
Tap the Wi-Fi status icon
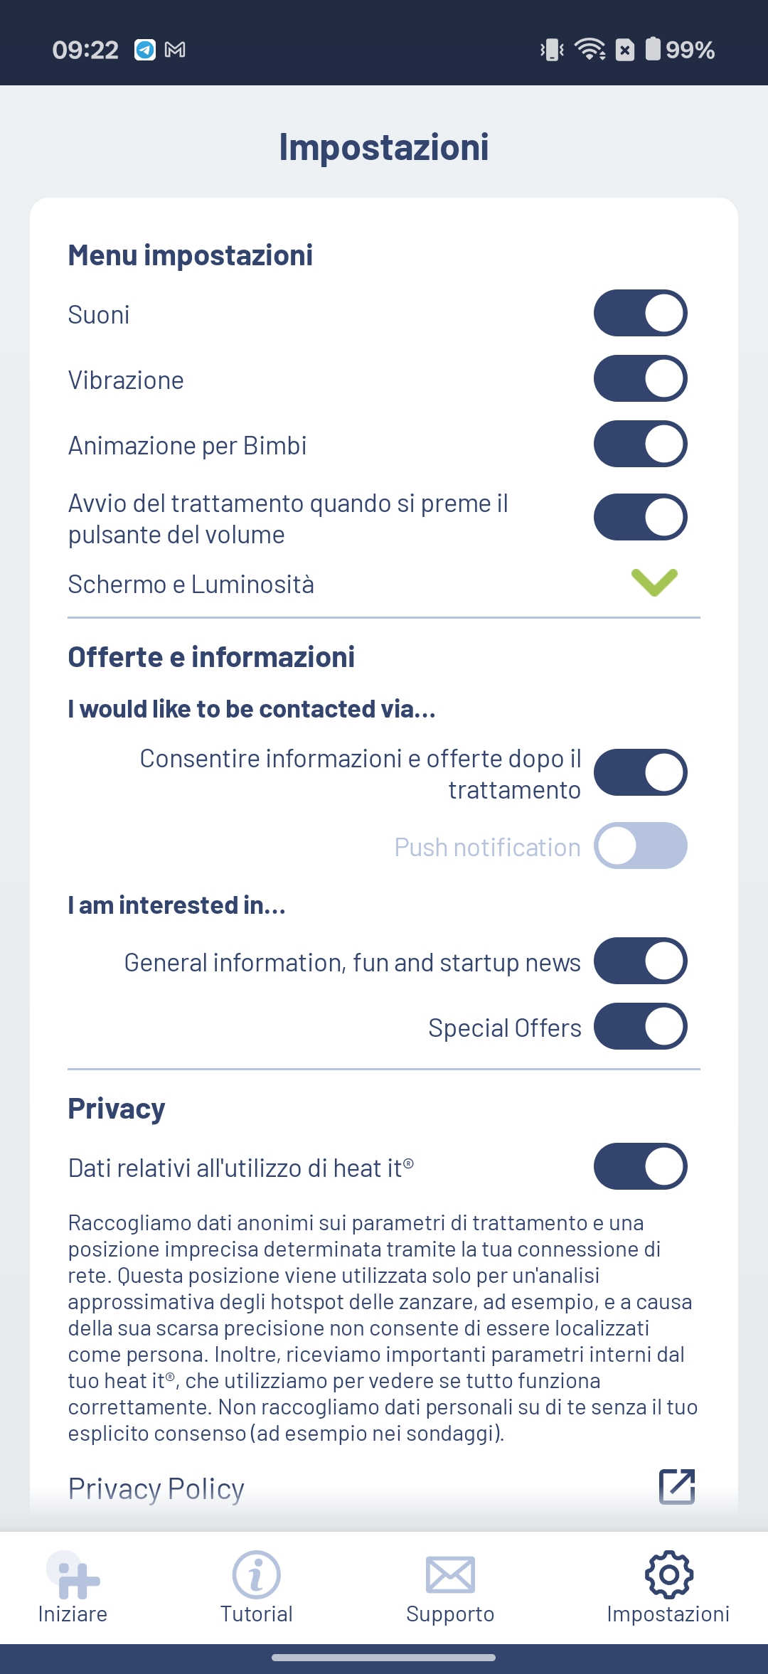590,50
